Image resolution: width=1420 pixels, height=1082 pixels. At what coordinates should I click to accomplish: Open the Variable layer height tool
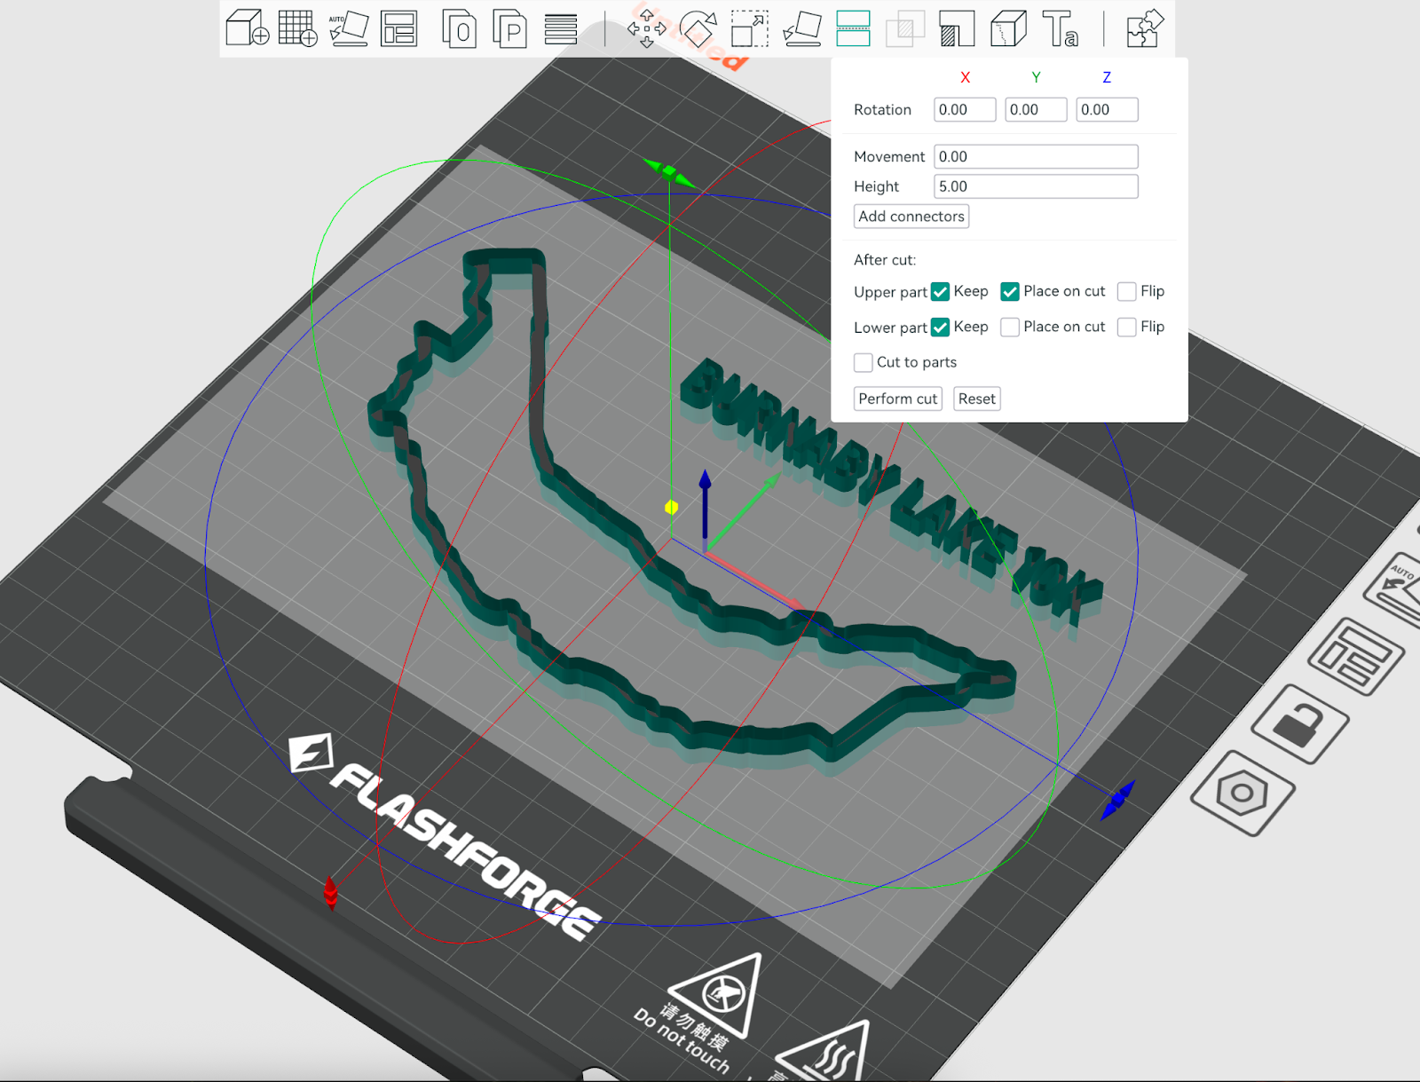click(560, 29)
